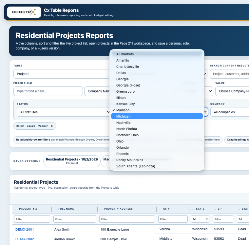The image size is (249, 245).
Task: Click the Alex Smith name cell
Action: pos(62,229)
